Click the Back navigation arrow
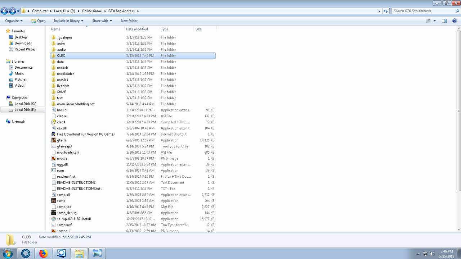 (x=5, y=11)
